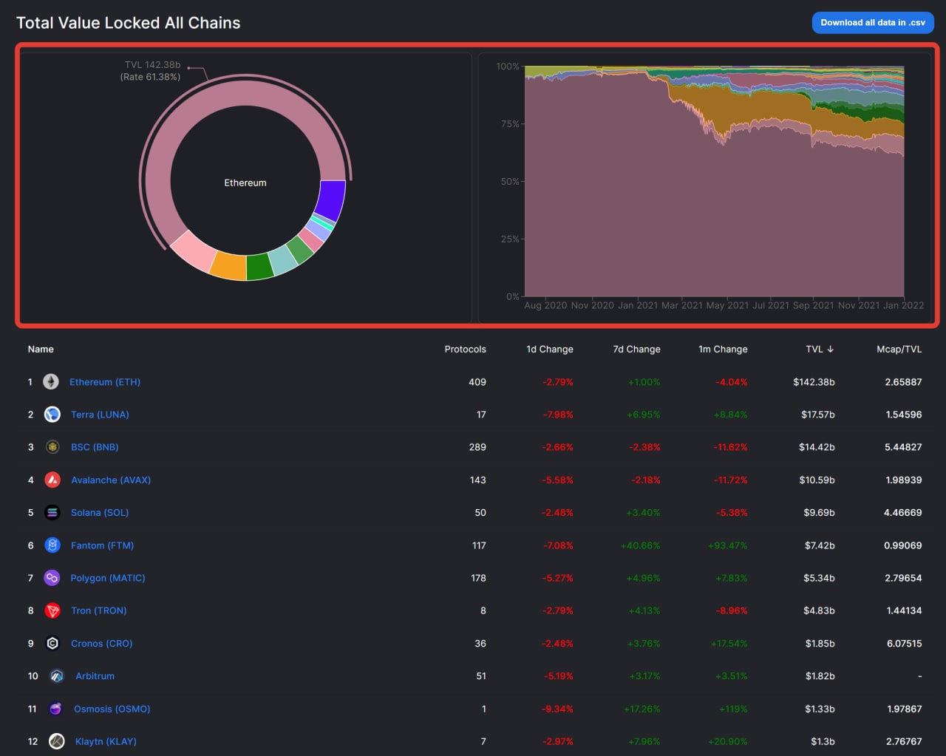Click the Ethereum chain logo icon
The image size is (946, 756).
(50, 381)
